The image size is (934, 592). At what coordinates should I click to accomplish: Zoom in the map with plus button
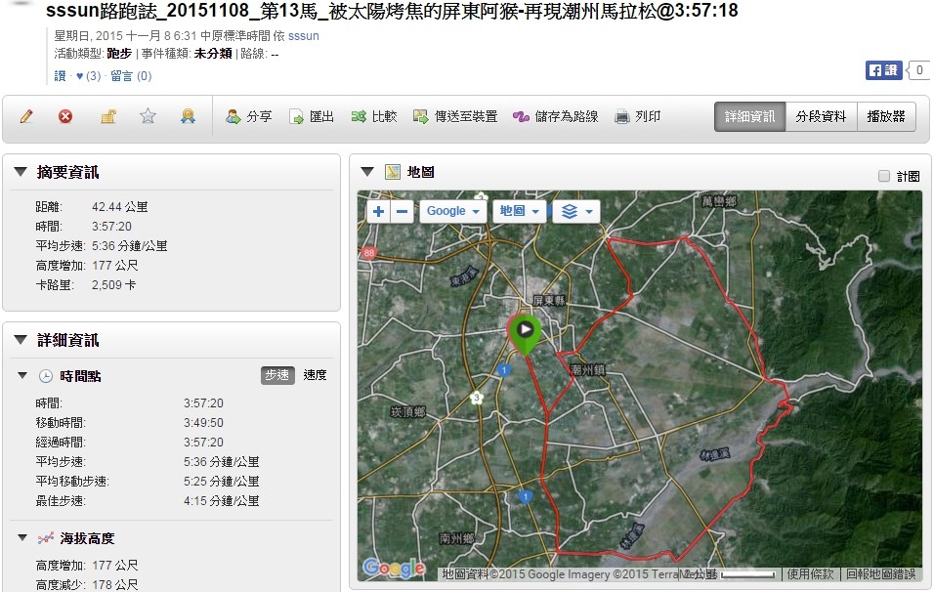coord(378,211)
